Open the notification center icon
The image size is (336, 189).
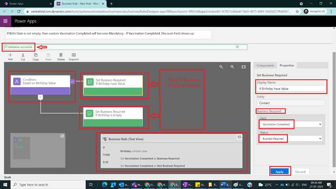click(x=329, y=185)
